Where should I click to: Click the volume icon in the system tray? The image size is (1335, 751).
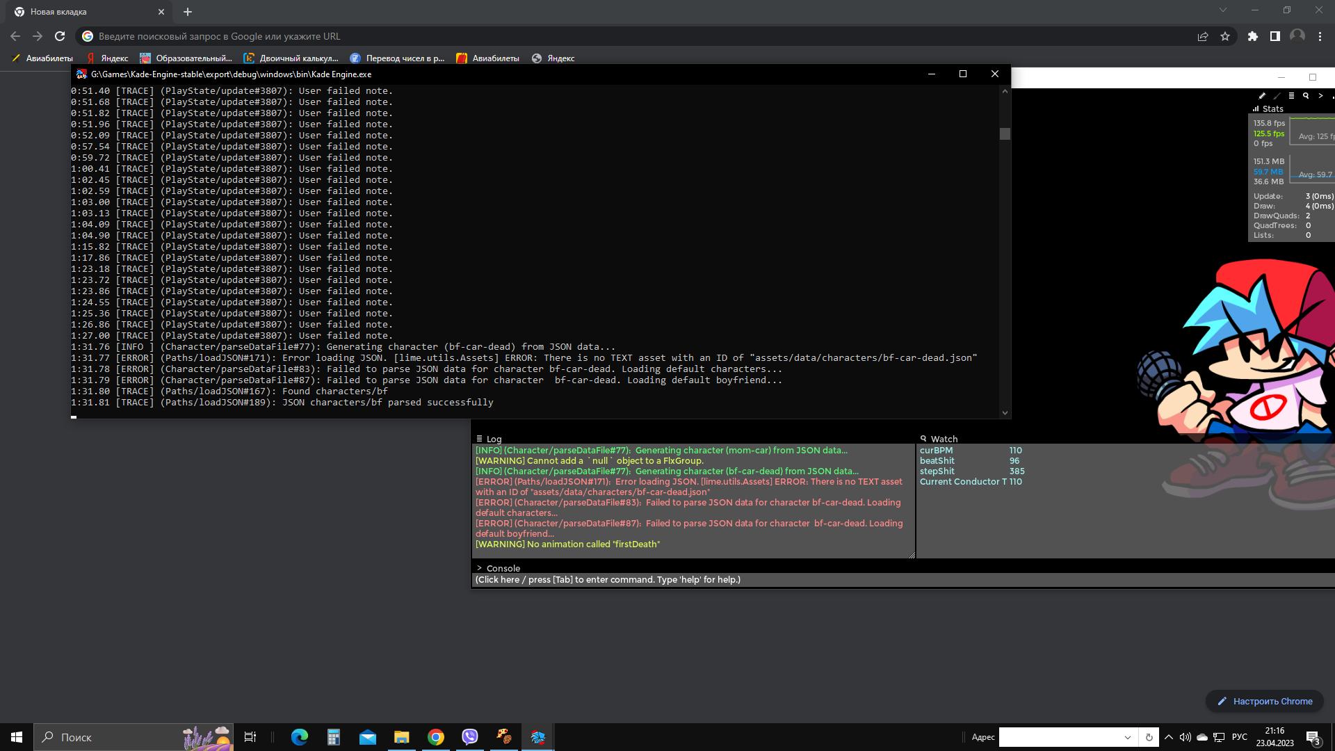[x=1186, y=737]
